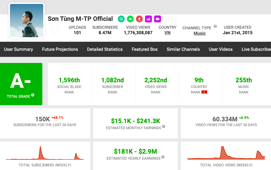The width and height of the screenshot is (271, 170).
Task: Click the Sơn Tùng M-TP Official title
Action: click(80, 19)
